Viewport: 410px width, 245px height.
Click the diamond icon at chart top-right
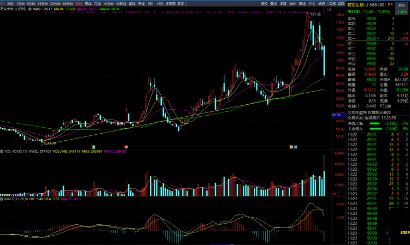pyautogui.click(x=323, y=10)
